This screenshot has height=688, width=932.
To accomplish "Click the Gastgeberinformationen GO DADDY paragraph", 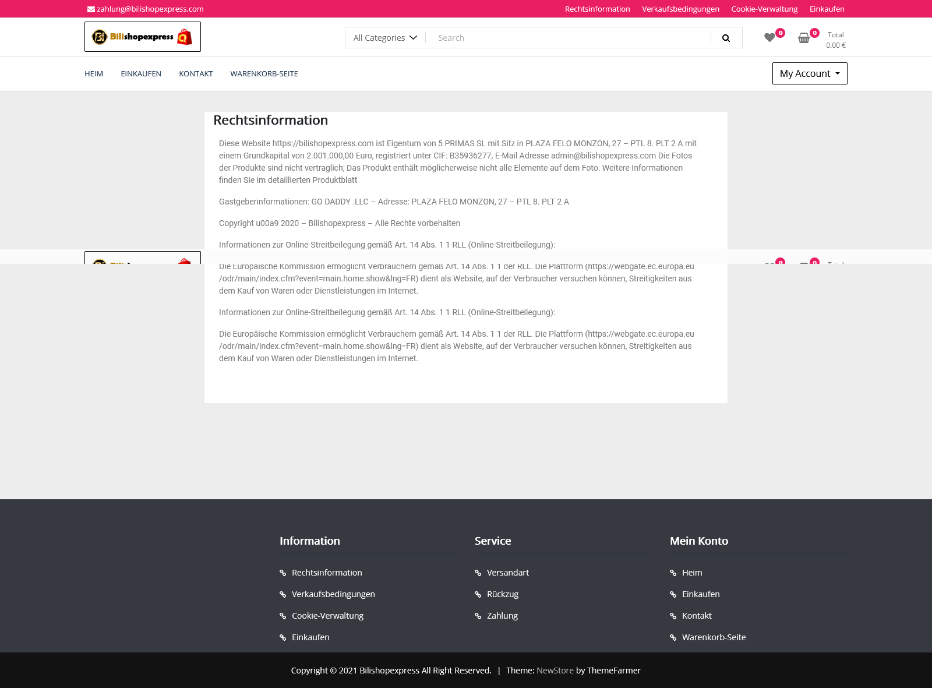I will point(394,202).
